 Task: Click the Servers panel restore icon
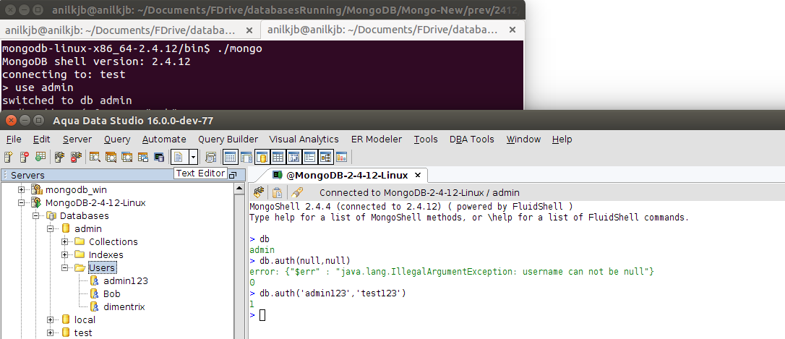[x=232, y=175]
